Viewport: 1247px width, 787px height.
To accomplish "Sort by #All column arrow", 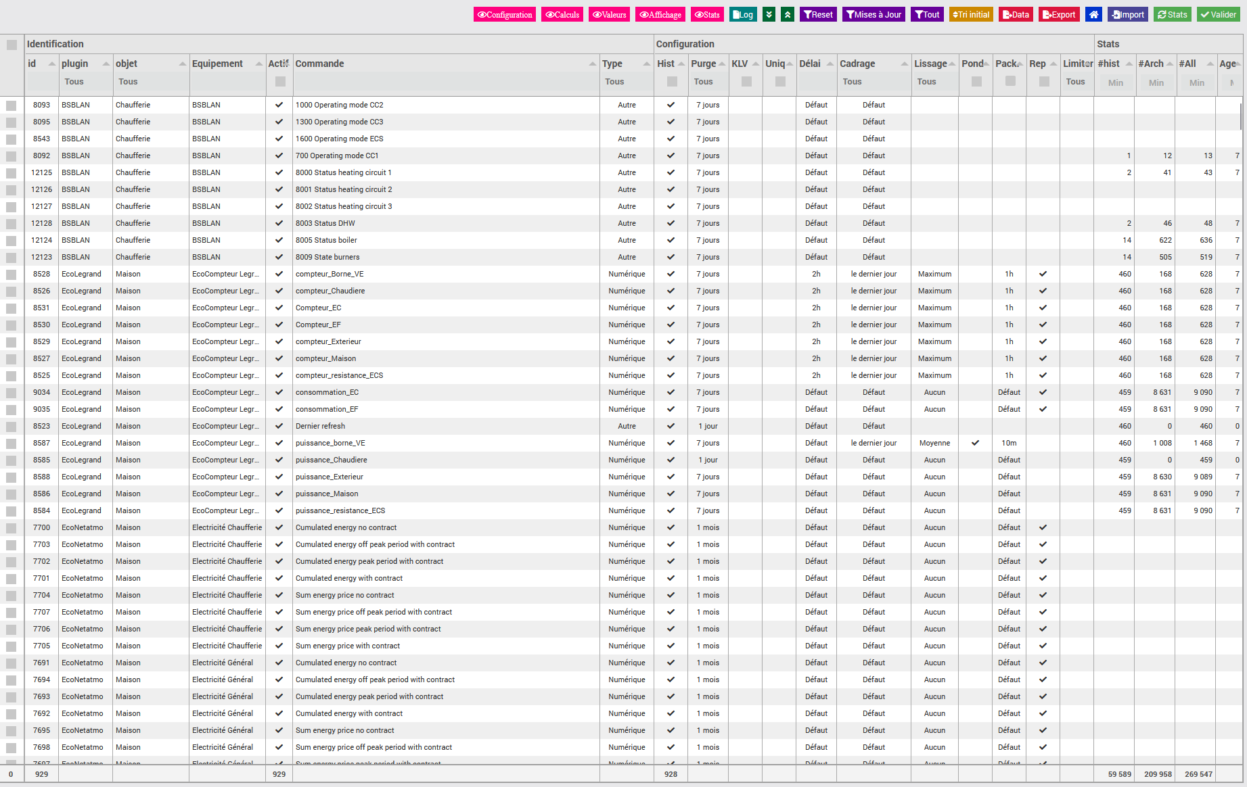I will [1210, 64].
